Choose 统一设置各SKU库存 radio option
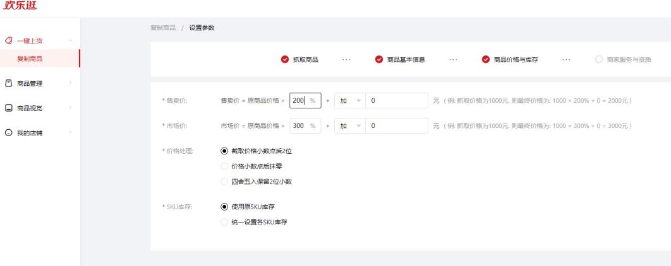The image size is (671, 266). [224, 222]
